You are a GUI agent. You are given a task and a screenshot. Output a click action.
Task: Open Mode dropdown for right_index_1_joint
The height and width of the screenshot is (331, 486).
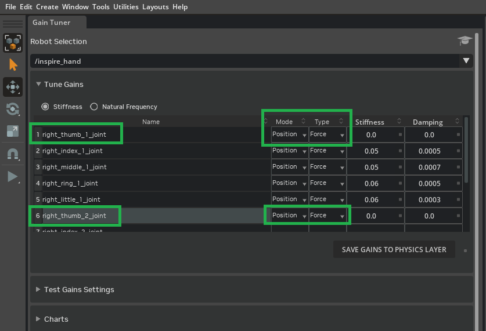pos(290,151)
